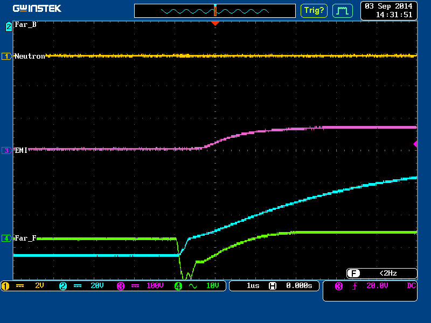
Task: Click the 100V channel 3 scale
Action: coord(155,286)
